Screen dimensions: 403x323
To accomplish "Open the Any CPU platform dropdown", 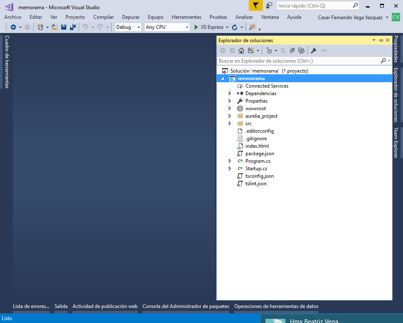I will coord(187,27).
